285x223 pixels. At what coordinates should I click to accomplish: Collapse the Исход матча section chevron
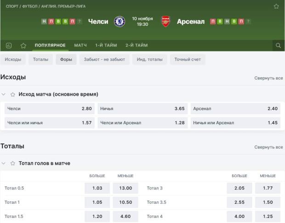4,94
